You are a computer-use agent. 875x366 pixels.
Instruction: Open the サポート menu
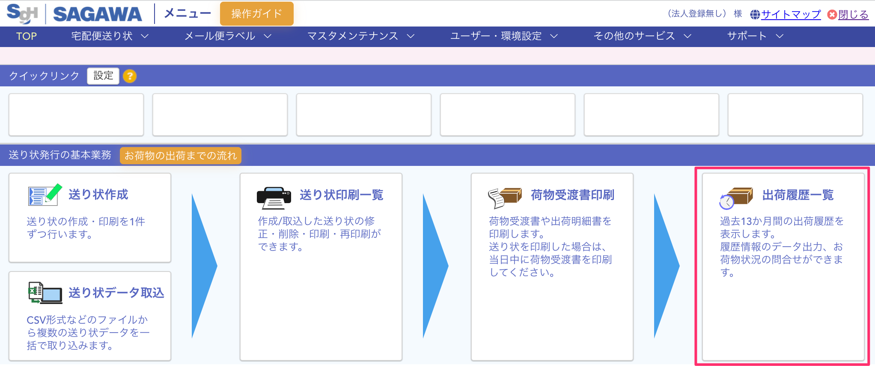click(x=755, y=36)
